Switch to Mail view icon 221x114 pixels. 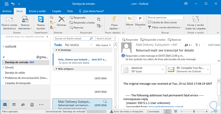tap(5, 105)
